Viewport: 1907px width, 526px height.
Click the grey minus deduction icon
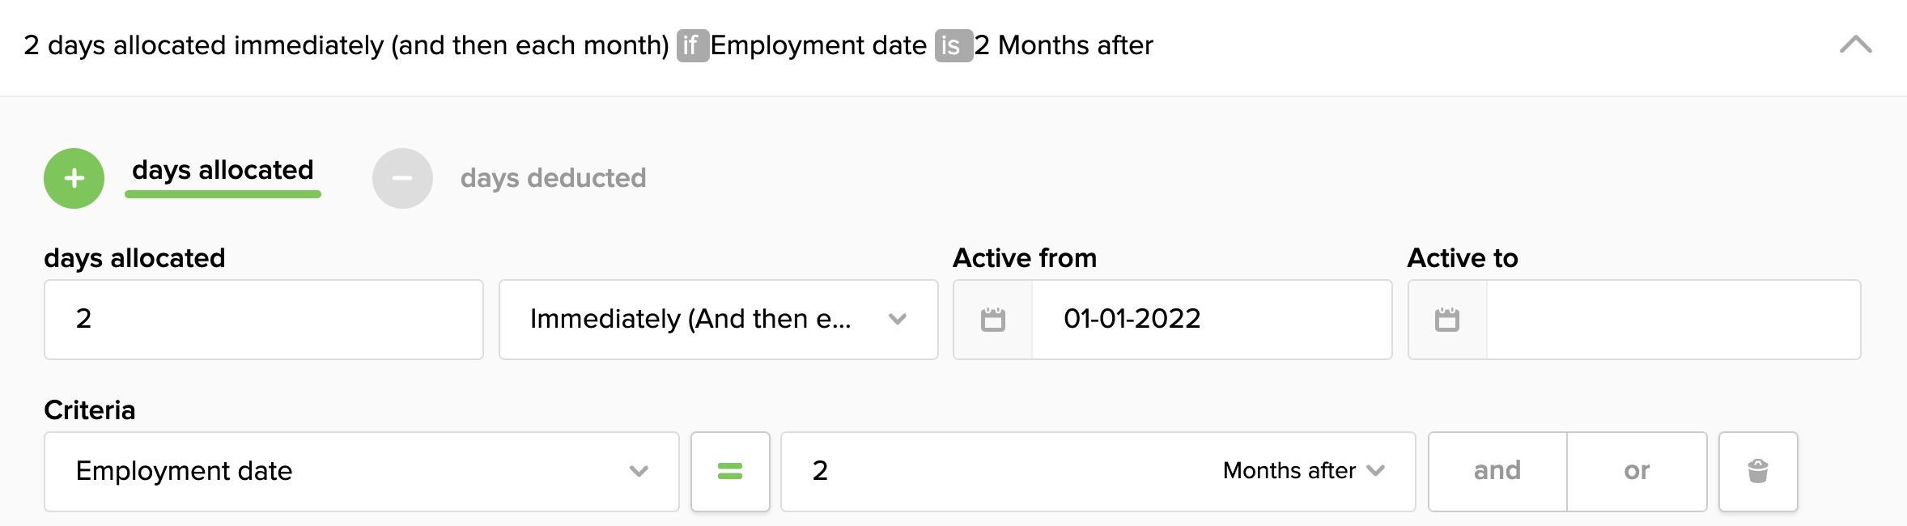402,178
